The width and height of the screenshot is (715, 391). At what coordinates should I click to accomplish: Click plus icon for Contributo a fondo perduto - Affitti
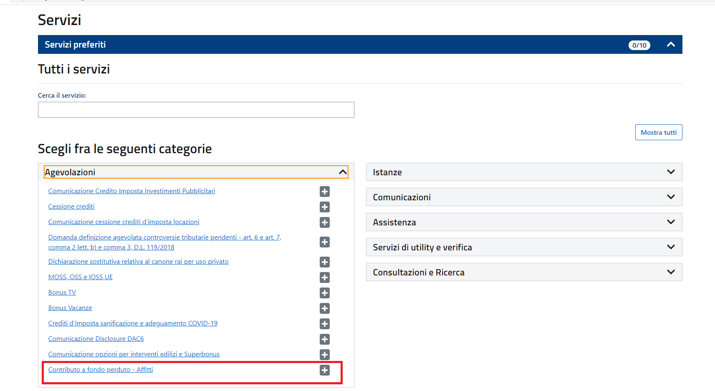click(325, 370)
